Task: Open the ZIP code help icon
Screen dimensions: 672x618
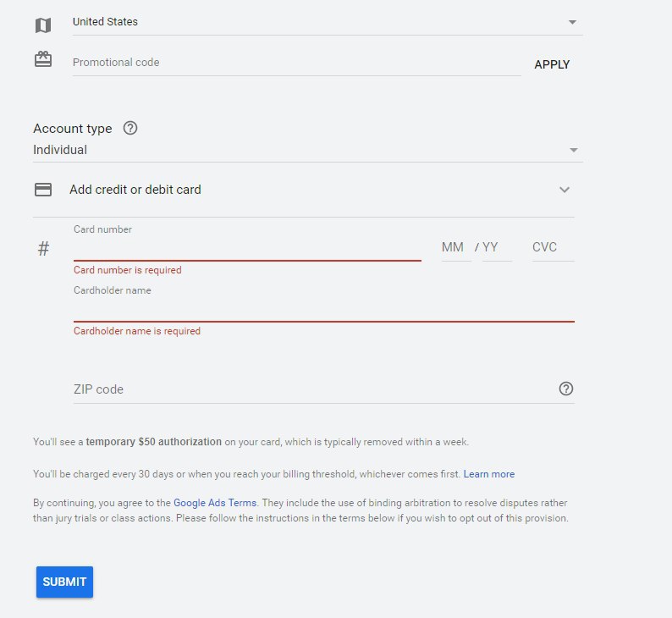Action: [x=565, y=389]
